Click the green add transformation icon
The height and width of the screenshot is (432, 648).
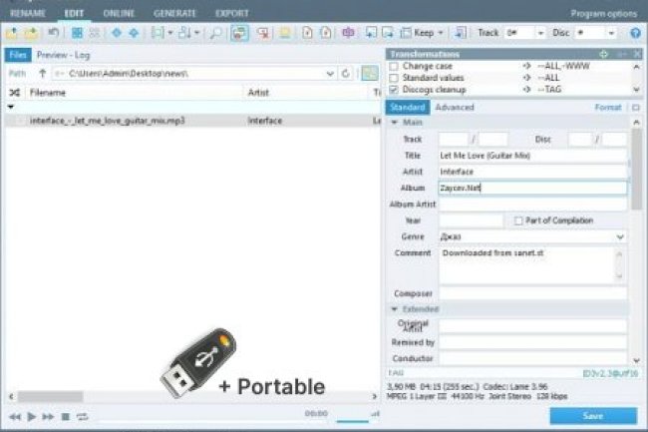[603, 54]
